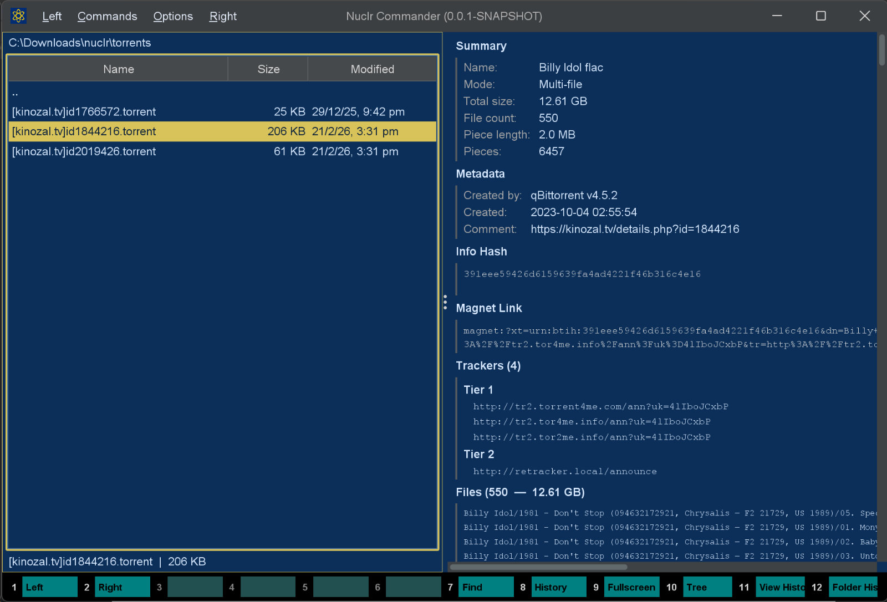Image resolution: width=887 pixels, height=602 pixels.
Task: Sort files by the Size column header
Action: click(268, 69)
